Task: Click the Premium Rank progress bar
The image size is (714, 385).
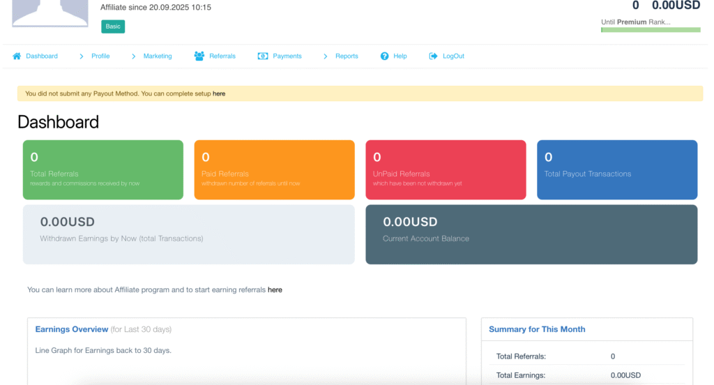Action: point(651,30)
